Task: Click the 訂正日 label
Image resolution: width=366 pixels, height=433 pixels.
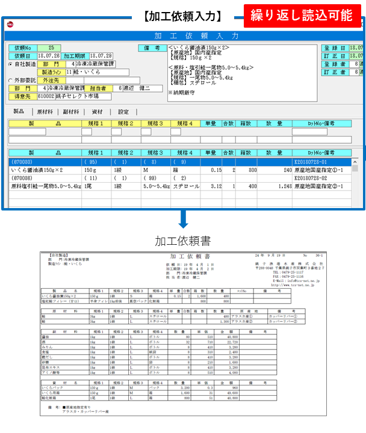Action: click(x=335, y=56)
